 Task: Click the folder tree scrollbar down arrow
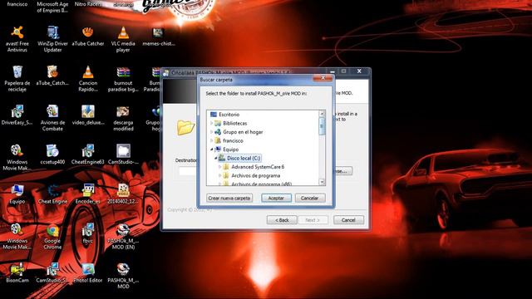pos(322,182)
